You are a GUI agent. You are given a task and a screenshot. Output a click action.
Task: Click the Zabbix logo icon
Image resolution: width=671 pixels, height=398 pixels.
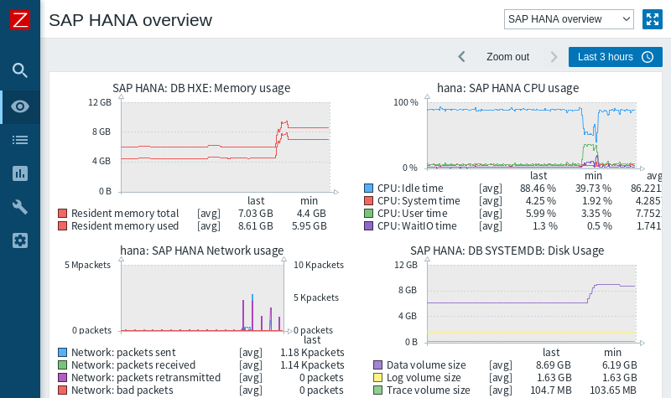(x=20, y=20)
